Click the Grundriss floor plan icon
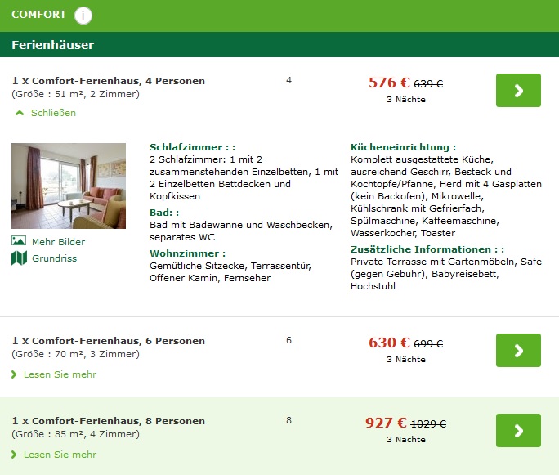 [x=19, y=258]
